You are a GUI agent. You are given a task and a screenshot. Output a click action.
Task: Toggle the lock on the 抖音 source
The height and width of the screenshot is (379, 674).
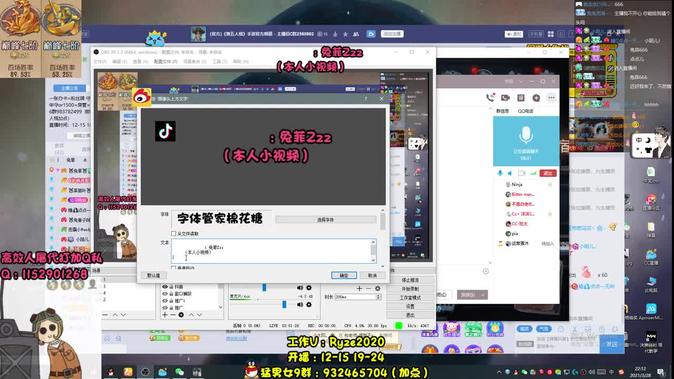tap(171, 287)
